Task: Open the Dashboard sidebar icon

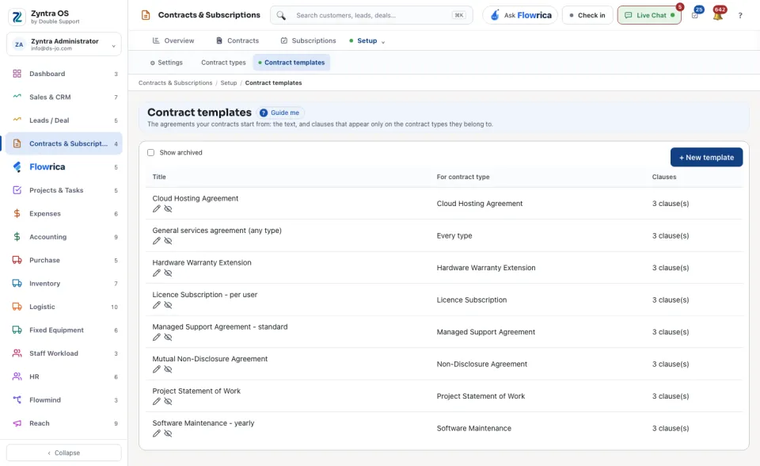Action: click(17, 74)
